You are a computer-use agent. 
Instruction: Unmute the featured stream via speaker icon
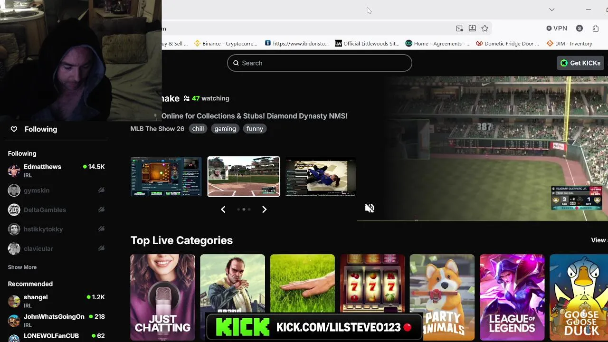coord(370,208)
